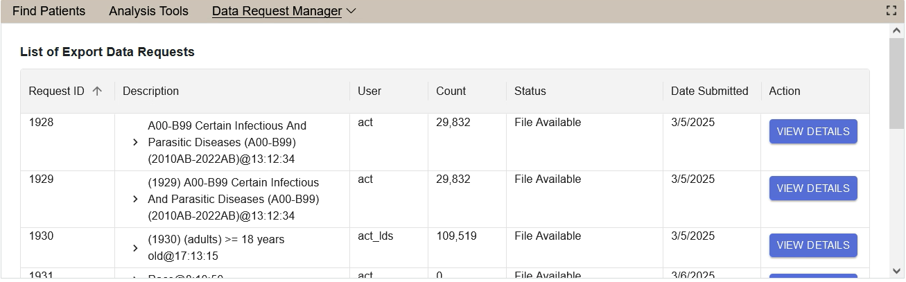
Task: Expand description for request 1929
Action: [x=135, y=200]
